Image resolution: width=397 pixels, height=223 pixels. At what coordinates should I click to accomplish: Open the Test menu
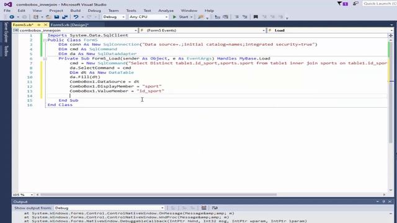click(147, 11)
